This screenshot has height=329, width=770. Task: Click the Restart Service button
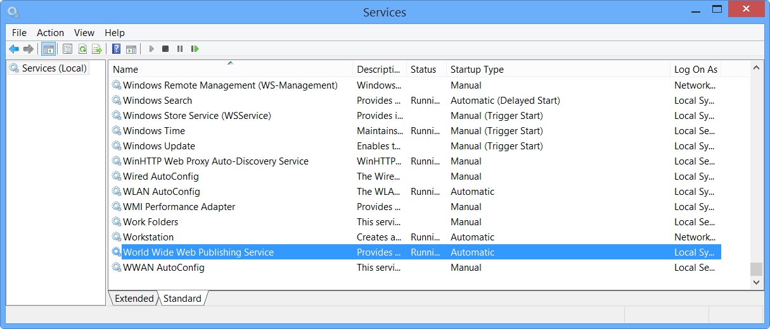tap(195, 49)
